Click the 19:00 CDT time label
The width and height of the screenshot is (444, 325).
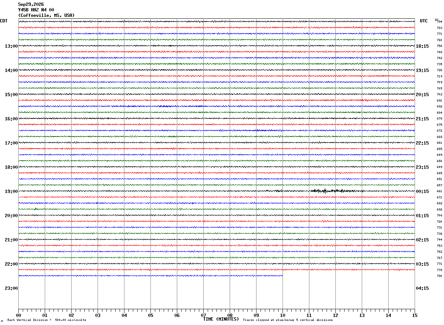pos(11,191)
